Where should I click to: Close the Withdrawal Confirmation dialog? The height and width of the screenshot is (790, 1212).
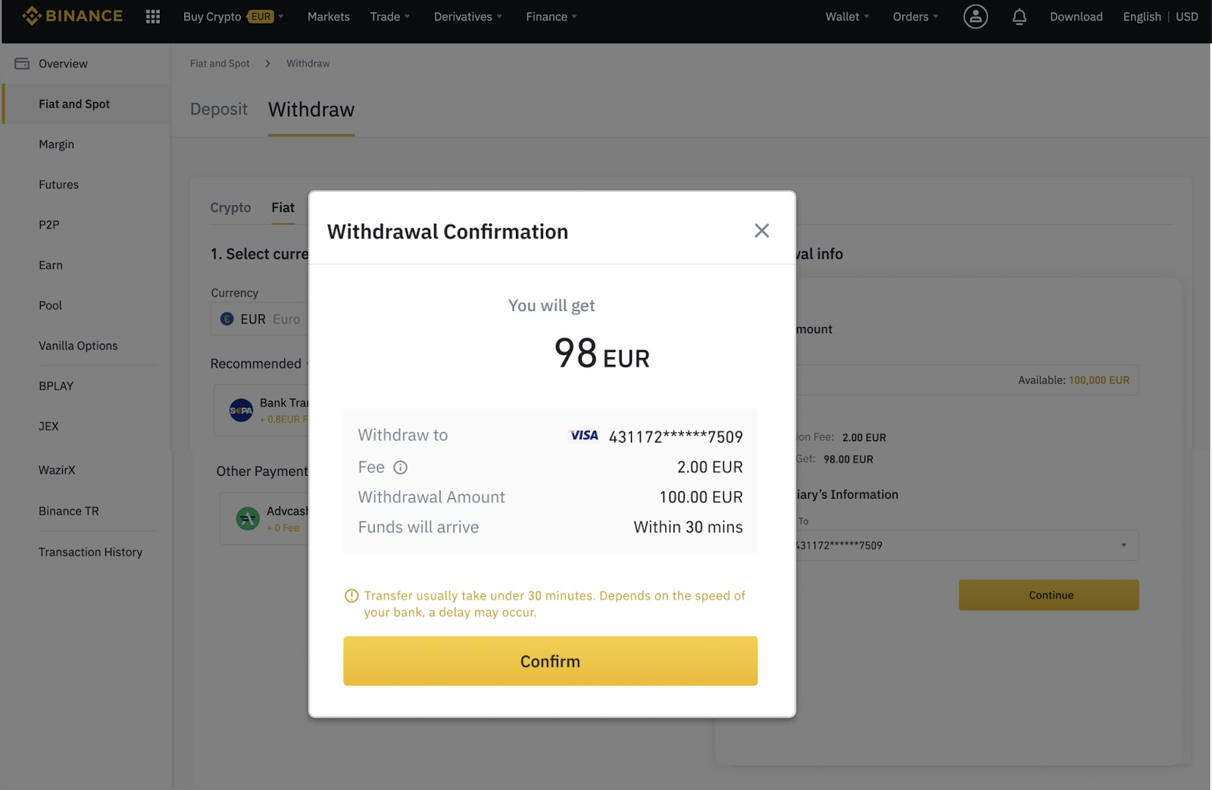761,231
